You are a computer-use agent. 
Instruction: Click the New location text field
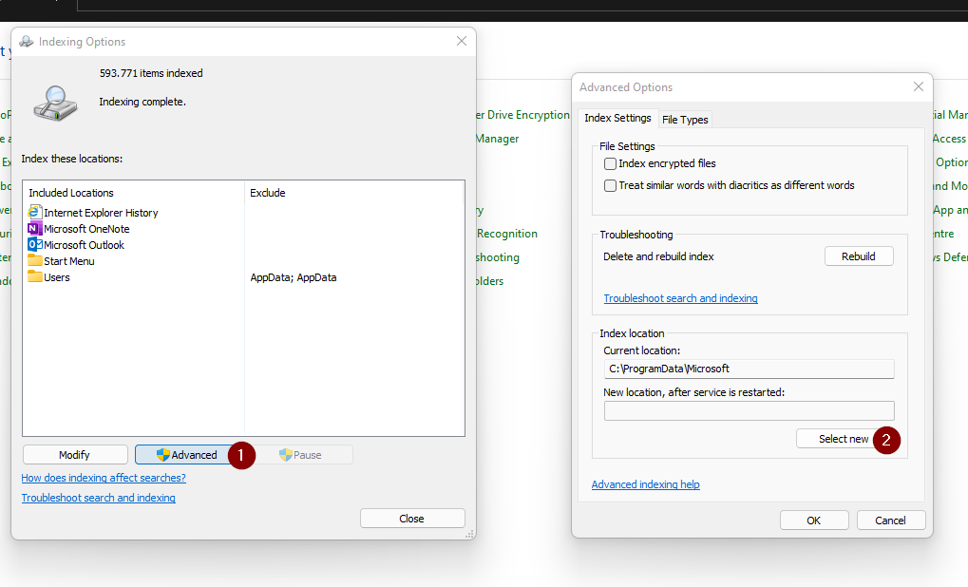coord(749,410)
